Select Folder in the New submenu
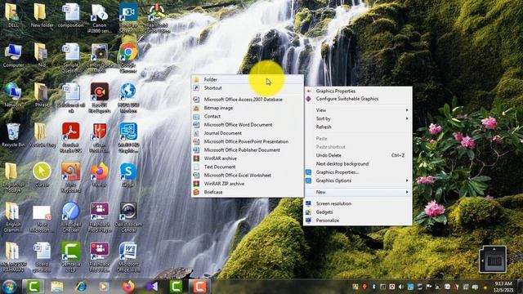The height and width of the screenshot is (294, 523). (x=247, y=79)
